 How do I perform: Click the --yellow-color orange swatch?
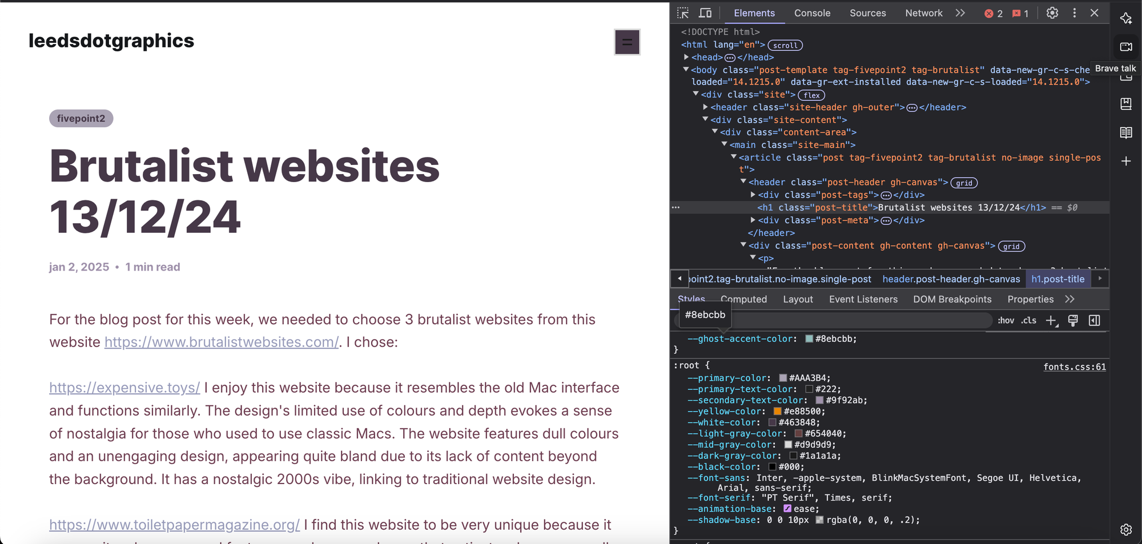click(777, 412)
